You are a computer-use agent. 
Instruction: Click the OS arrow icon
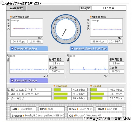pos(74,116)
